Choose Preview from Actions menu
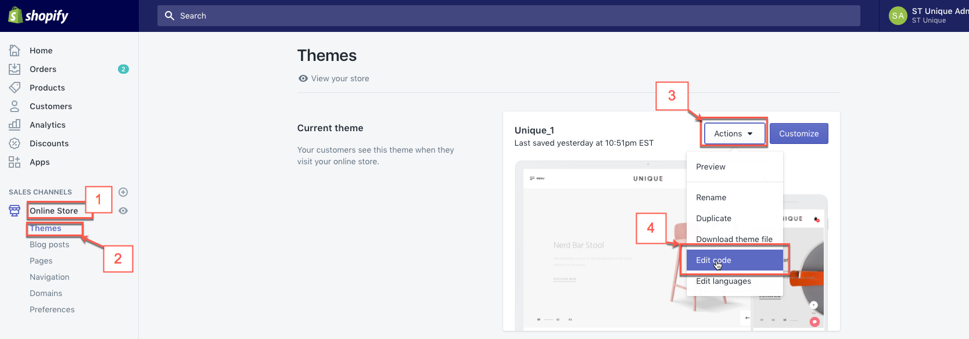 coord(735,167)
